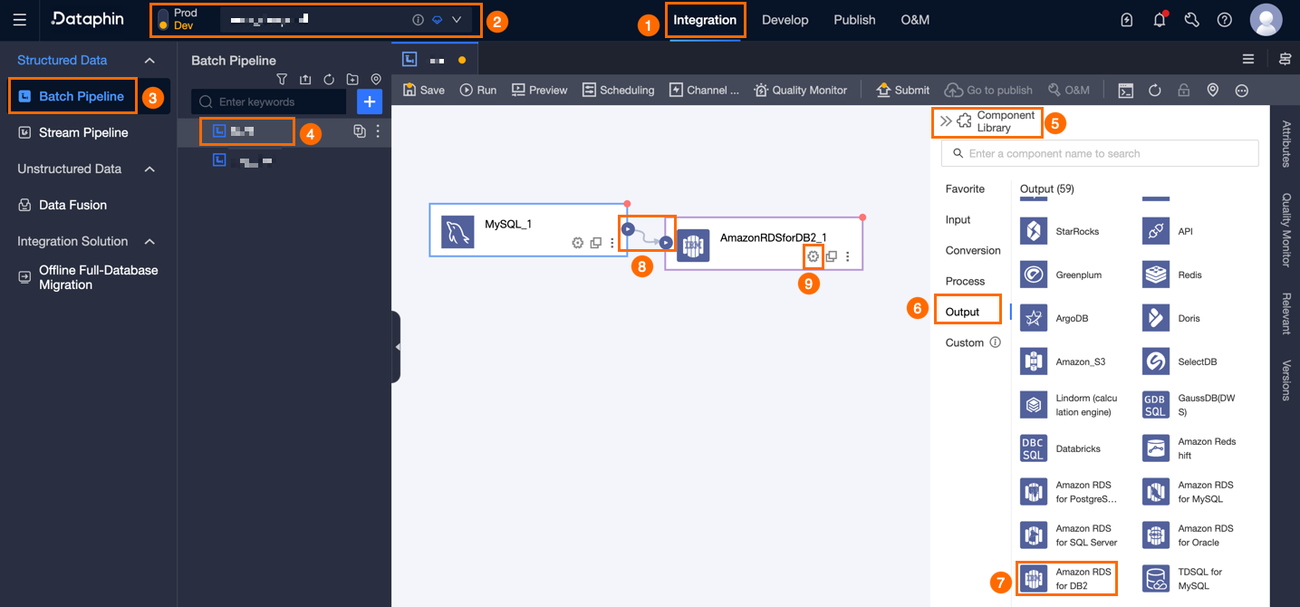Open the hamburger main menu

click(x=20, y=19)
